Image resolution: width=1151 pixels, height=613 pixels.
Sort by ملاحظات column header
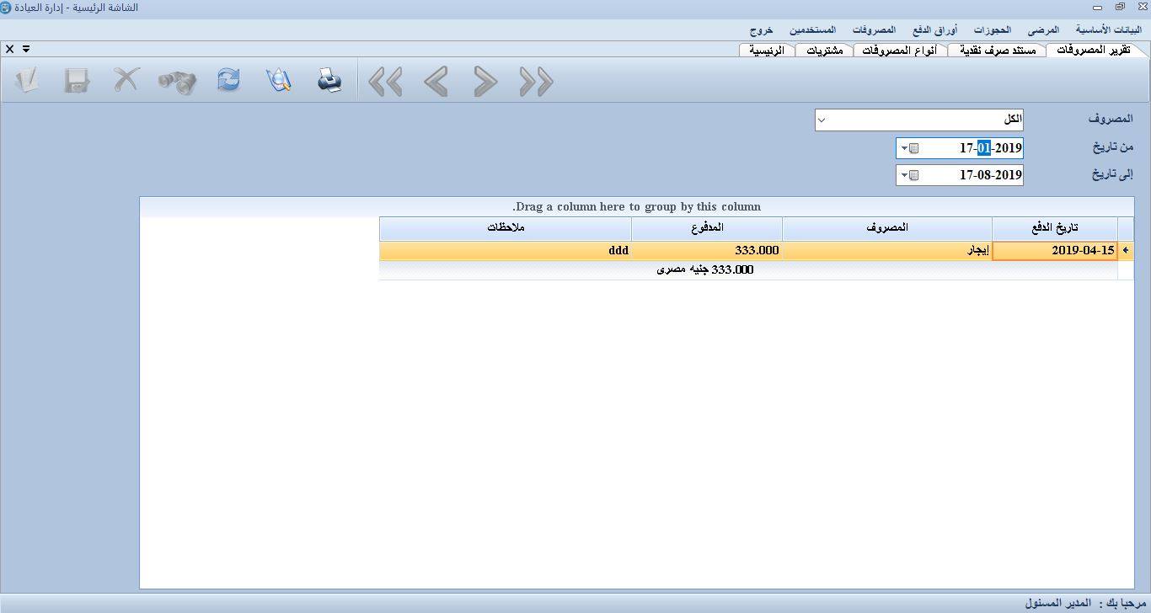(506, 228)
